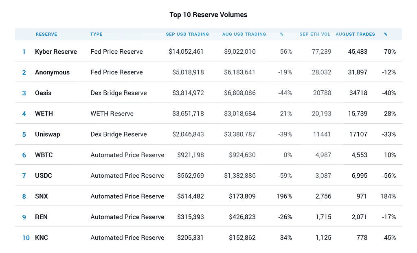Image resolution: width=417 pixels, height=253 pixels.
Task: Click the $205,331 Sep trading value
Action: [x=191, y=238]
